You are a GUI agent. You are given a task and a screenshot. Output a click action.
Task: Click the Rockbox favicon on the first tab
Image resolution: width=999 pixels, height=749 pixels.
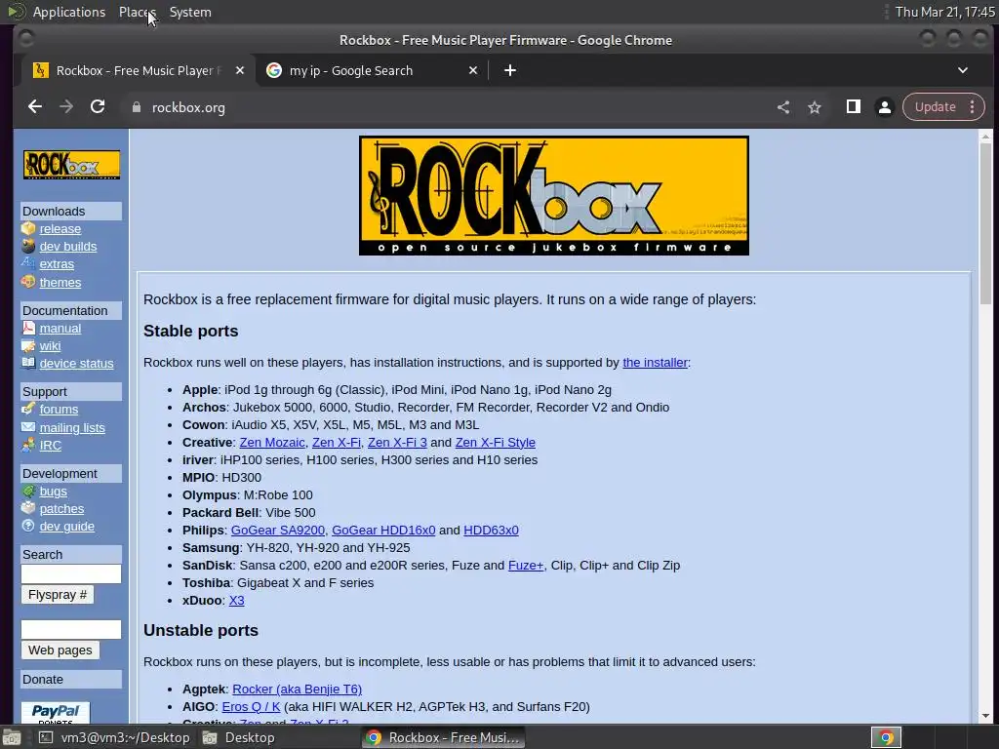click(x=41, y=70)
